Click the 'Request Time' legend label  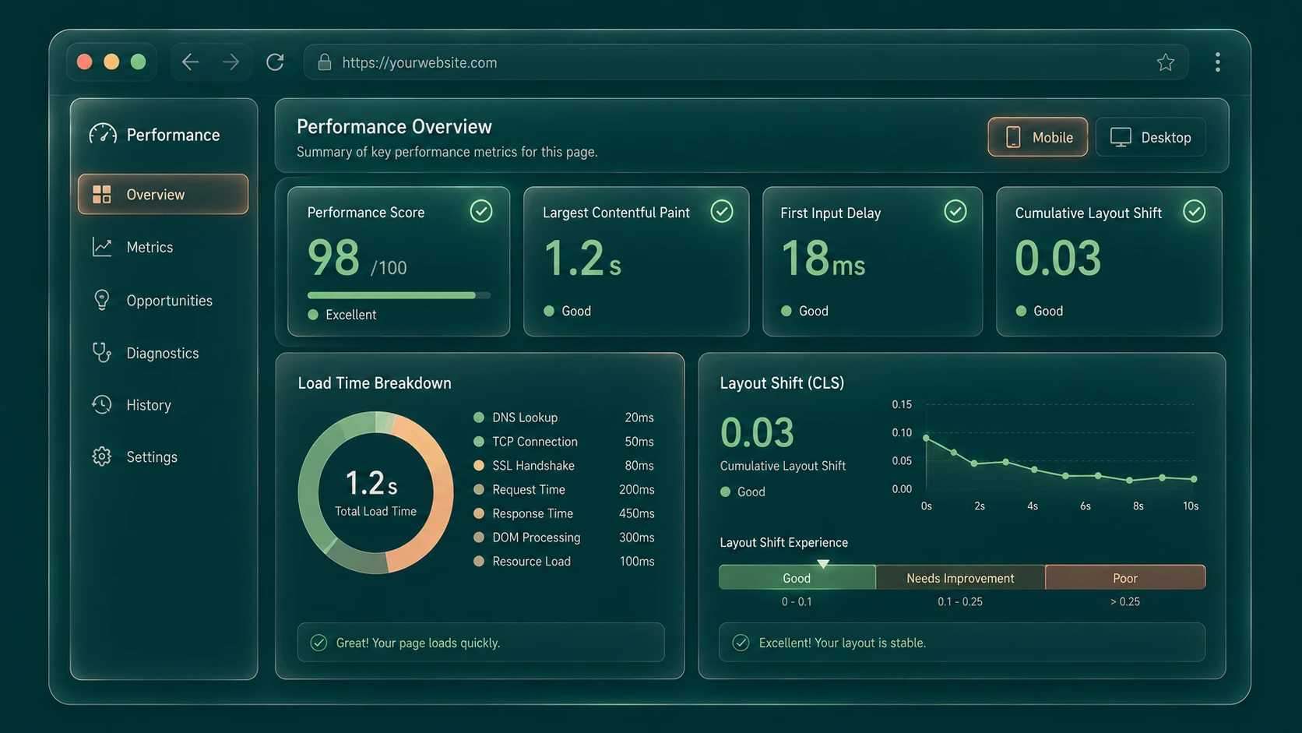(x=529, y=489)
